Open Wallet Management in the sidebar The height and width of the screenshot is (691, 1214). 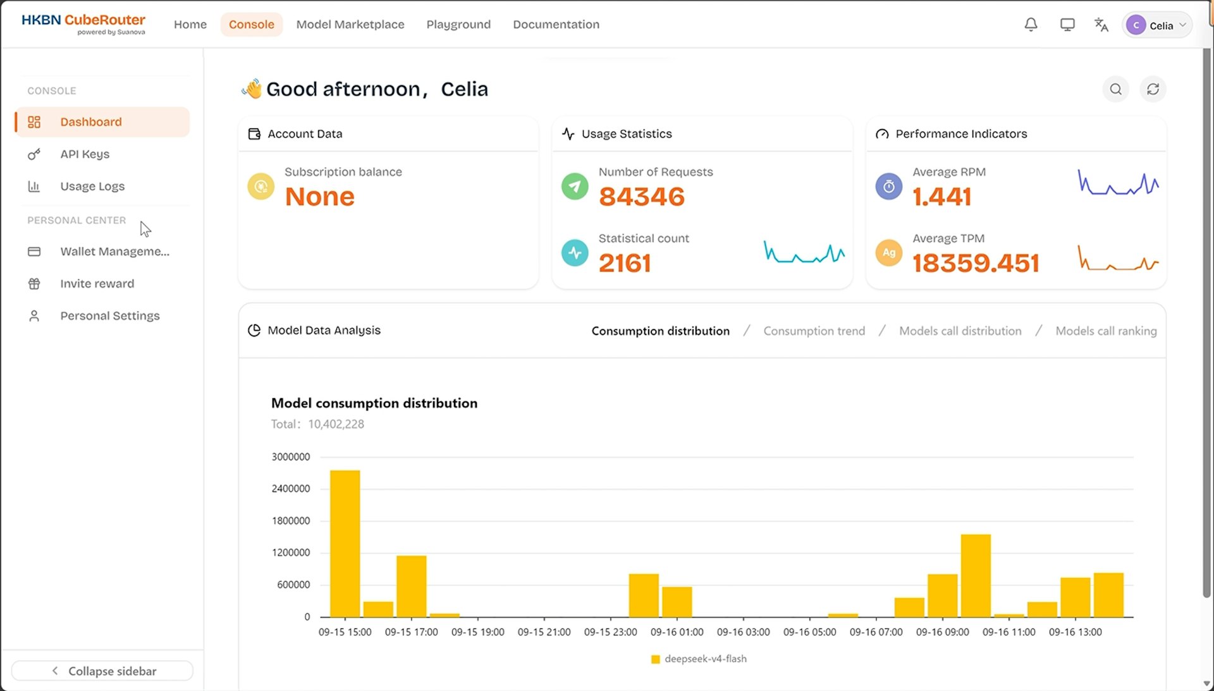[101, 252]
